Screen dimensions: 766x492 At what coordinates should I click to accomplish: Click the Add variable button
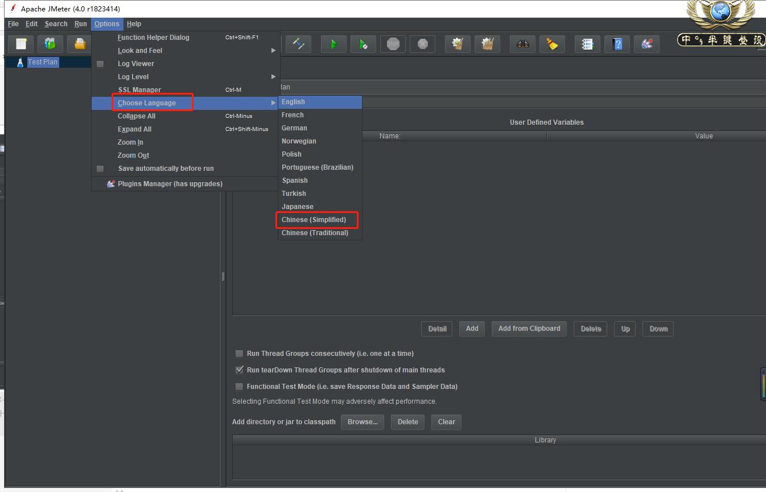tap(472, 329)
